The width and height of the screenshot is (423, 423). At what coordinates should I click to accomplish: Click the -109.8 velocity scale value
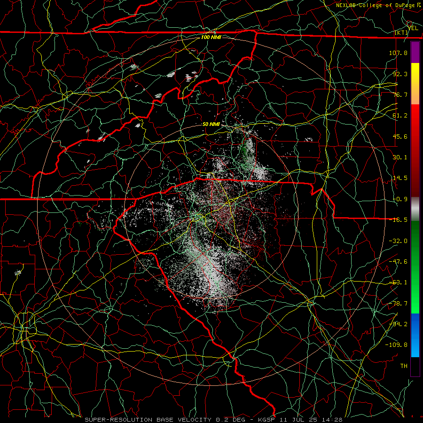point(396,345)
